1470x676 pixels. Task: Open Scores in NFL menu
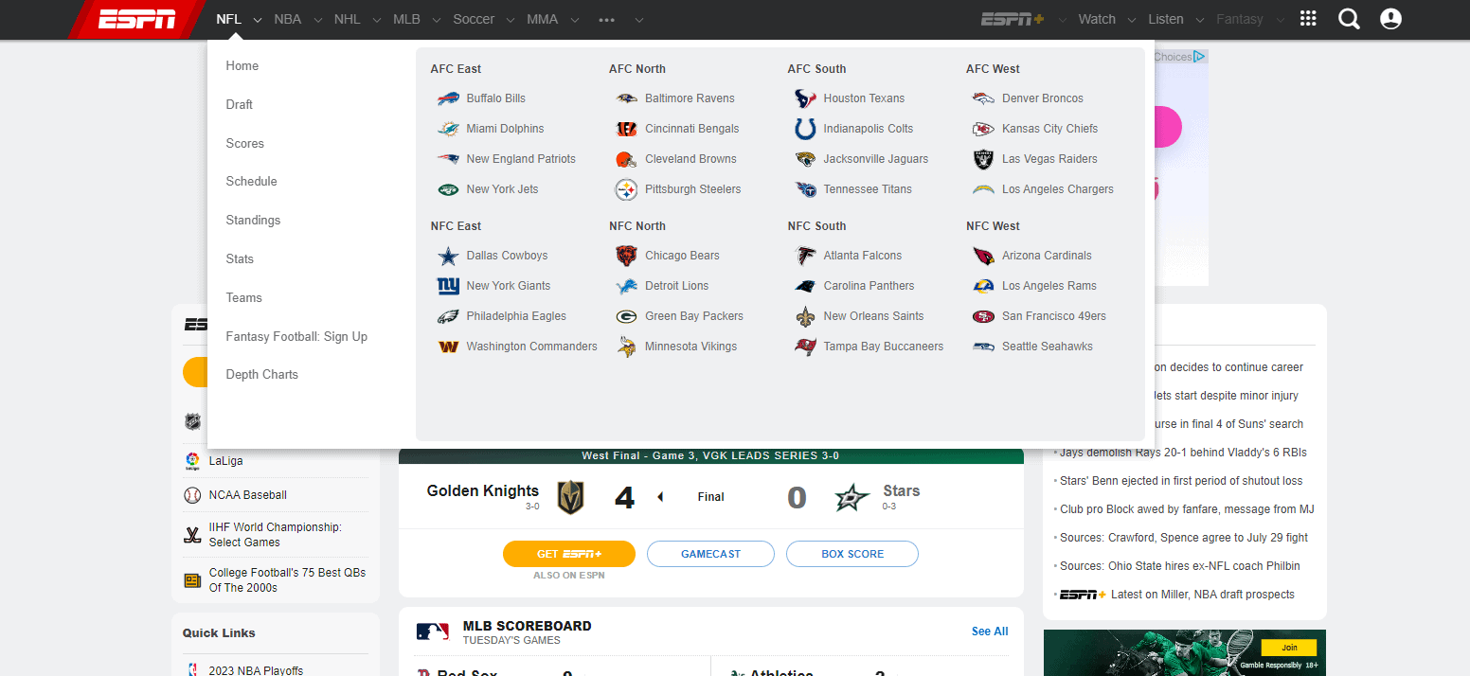tap(245, 143)
